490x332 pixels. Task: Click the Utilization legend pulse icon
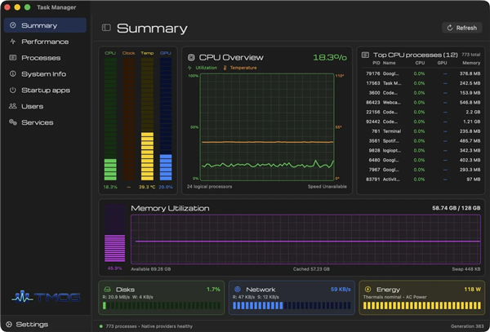coord(189,68)
